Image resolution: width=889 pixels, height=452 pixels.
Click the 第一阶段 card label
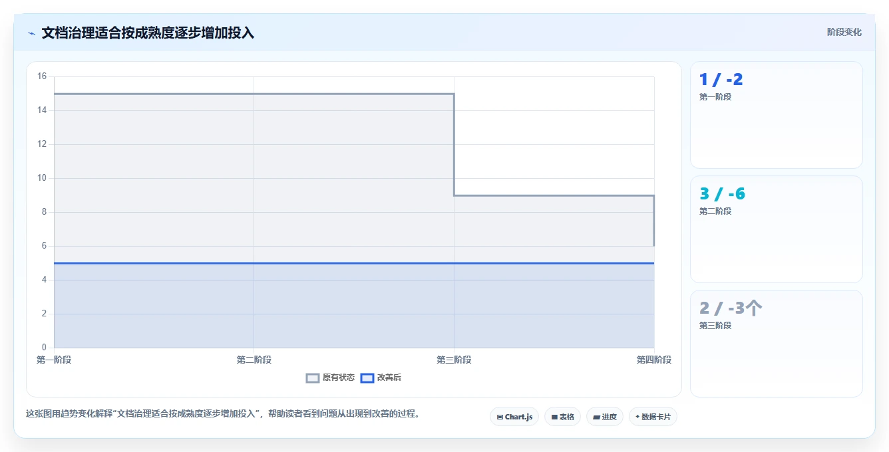715,97
